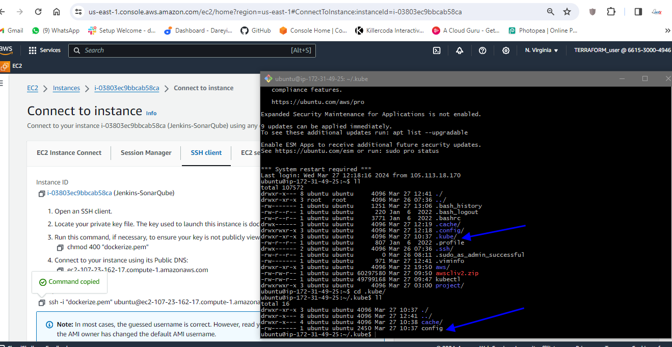672x347 pixels.
Task: Open the GitHub bookmark
Action: tap(256, 31)
